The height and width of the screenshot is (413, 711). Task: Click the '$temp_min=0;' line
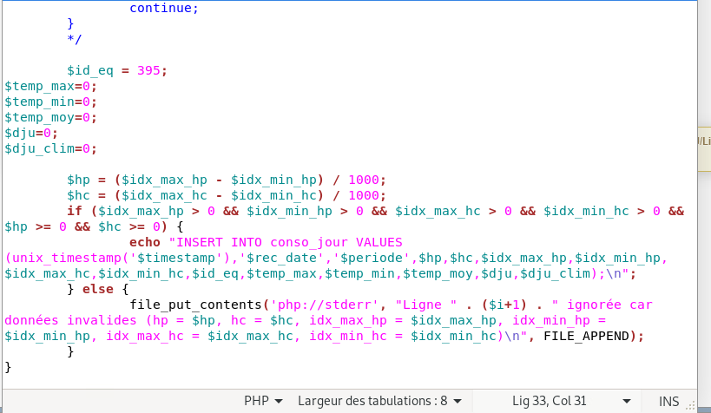click(x=50, y=102)
